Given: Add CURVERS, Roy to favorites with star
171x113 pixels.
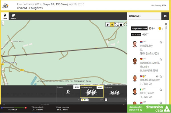Looking at the screenshot, I should click(161, 42).
